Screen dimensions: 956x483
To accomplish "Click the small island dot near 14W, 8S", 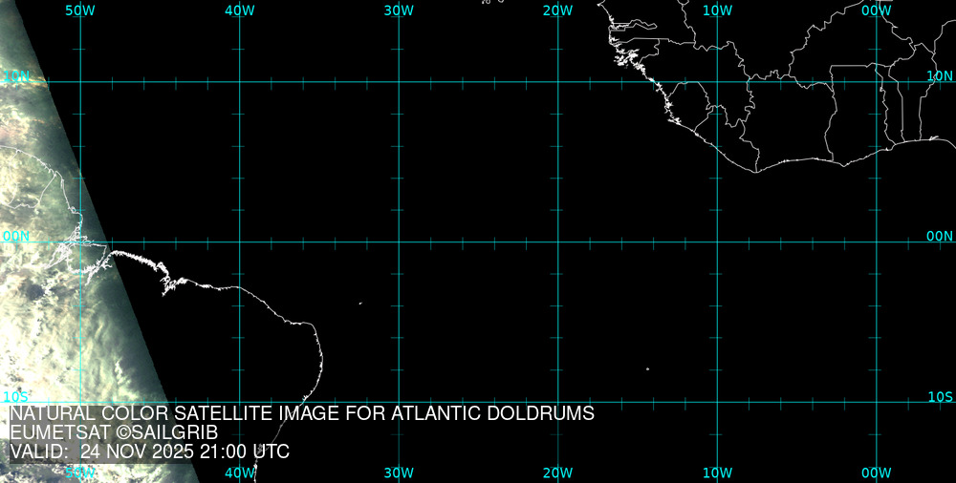I will click(x=647, y=368).
